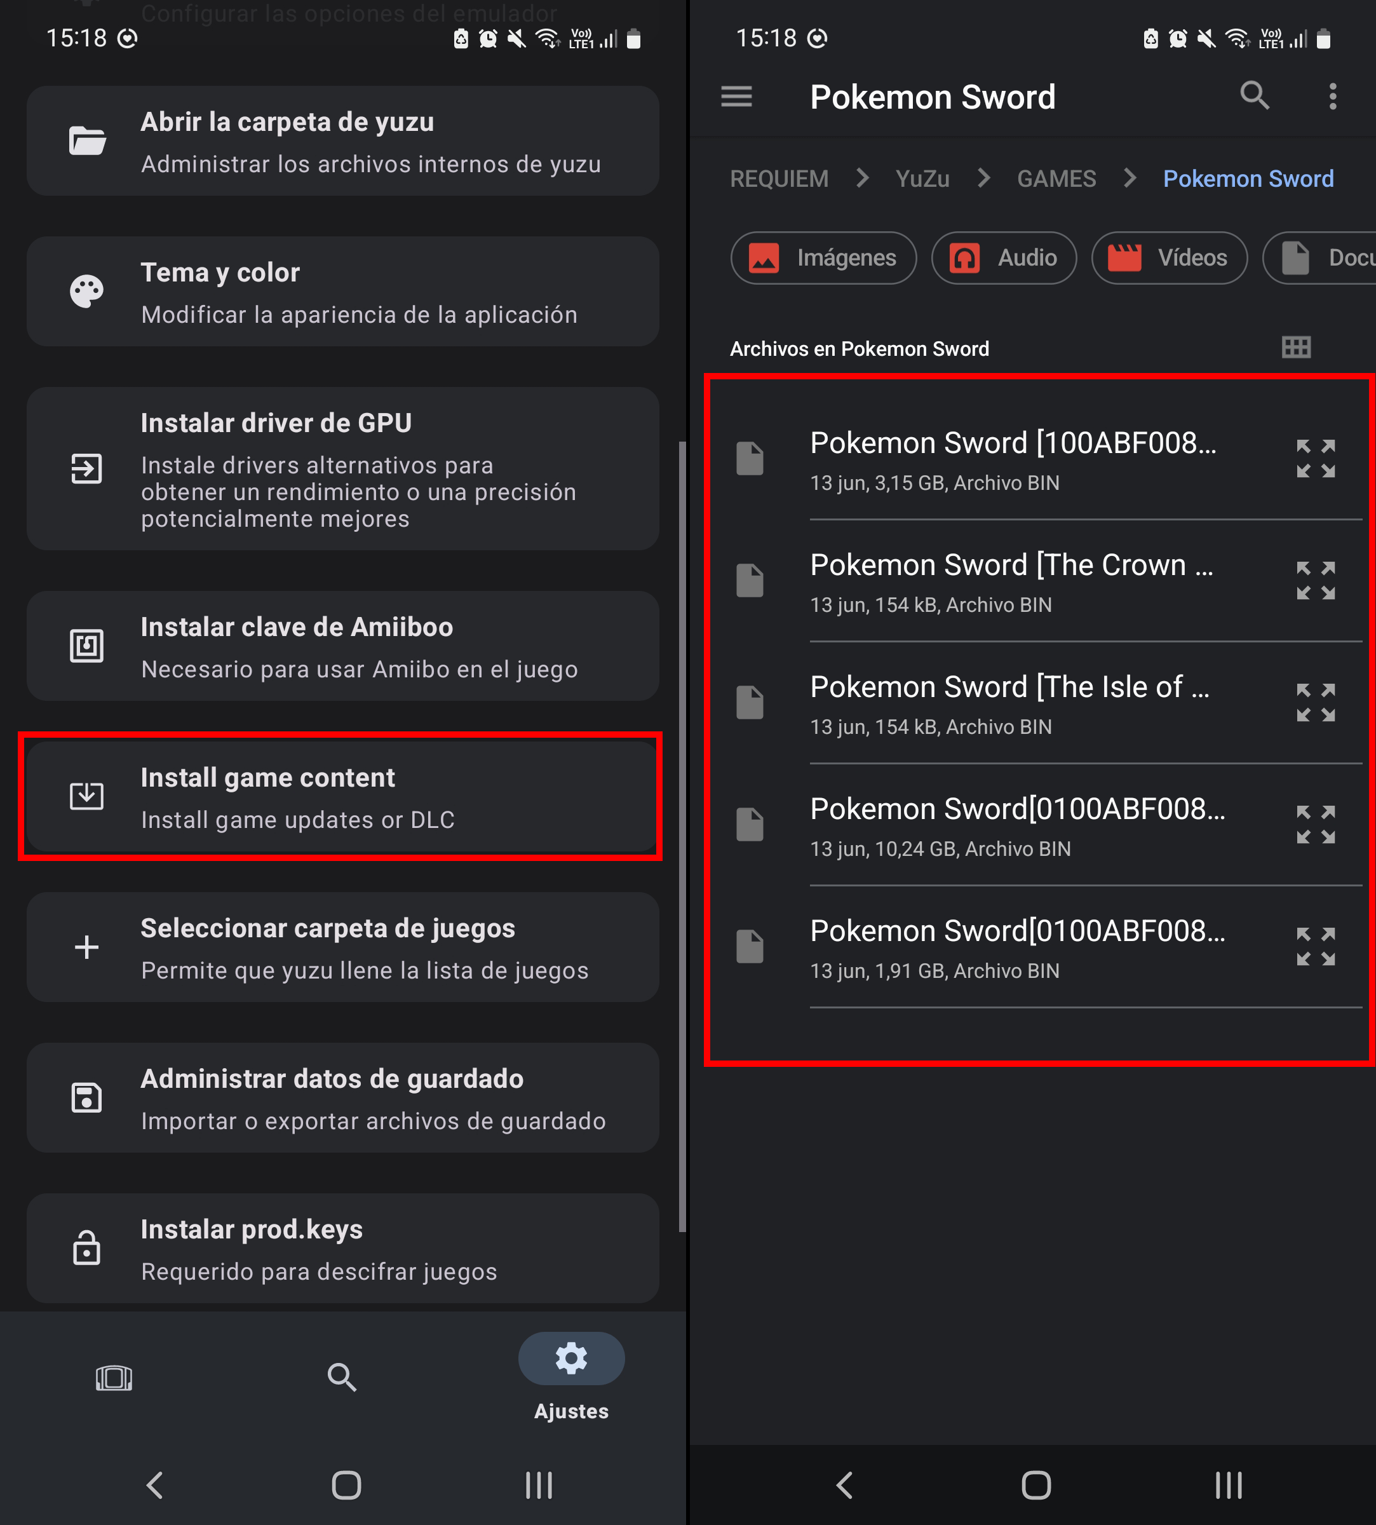The image size is (1376, 1525).
Task: Select Instalar driver de GPU
Action: [x=342, y=469]
